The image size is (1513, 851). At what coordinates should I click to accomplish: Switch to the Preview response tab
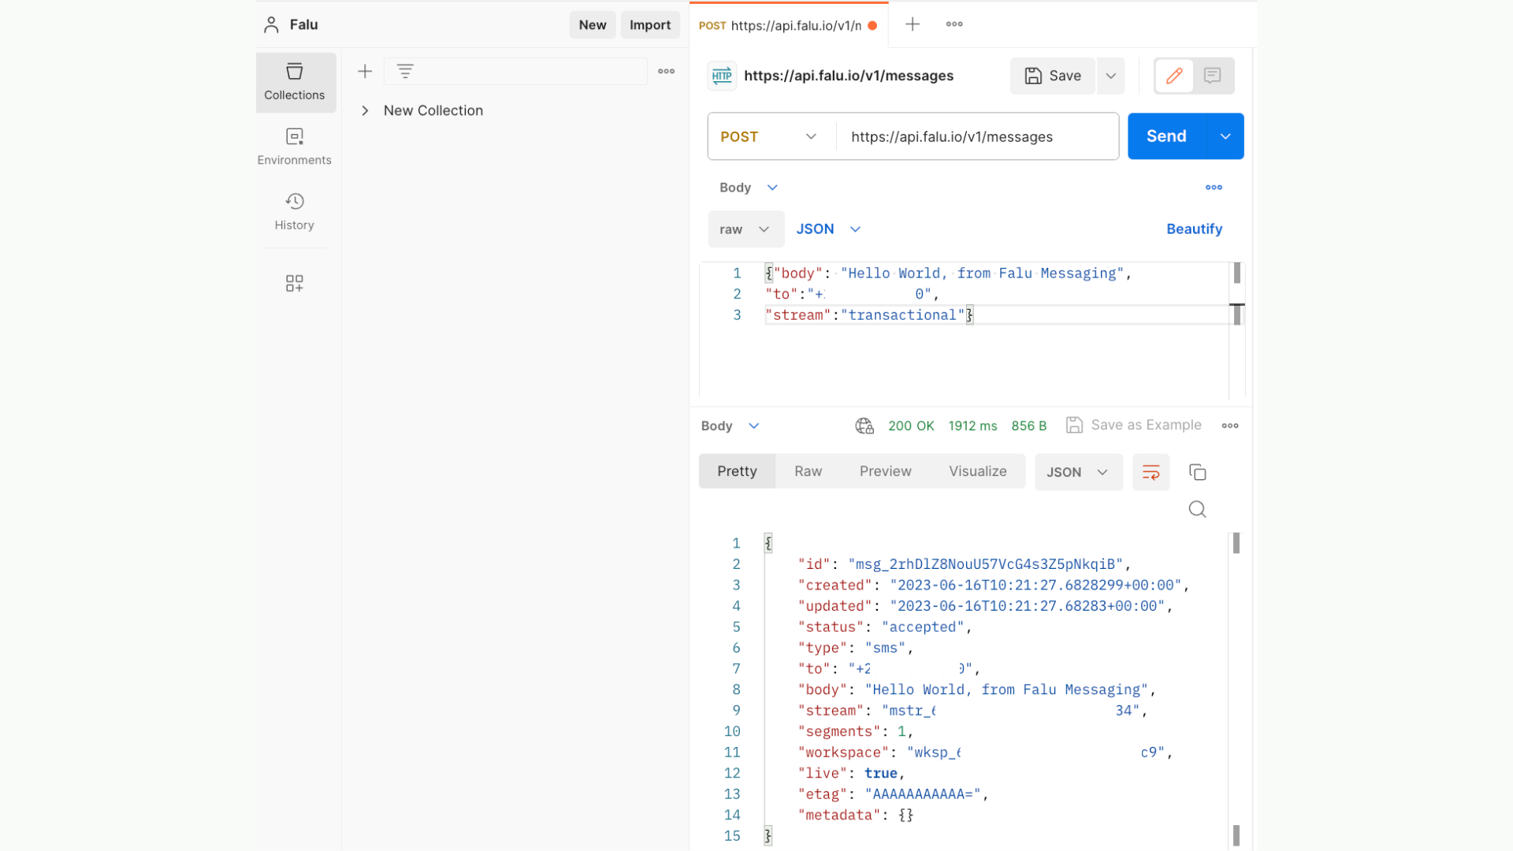(x=886, y=470)
